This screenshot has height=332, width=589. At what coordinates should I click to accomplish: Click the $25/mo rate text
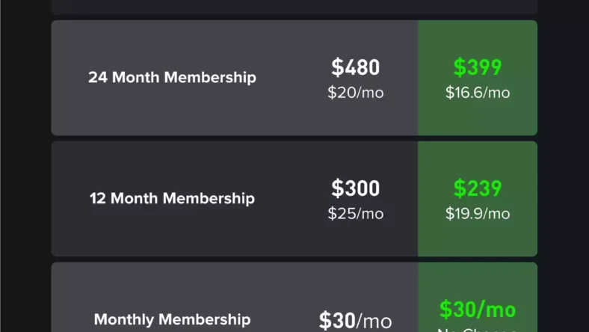356,214
